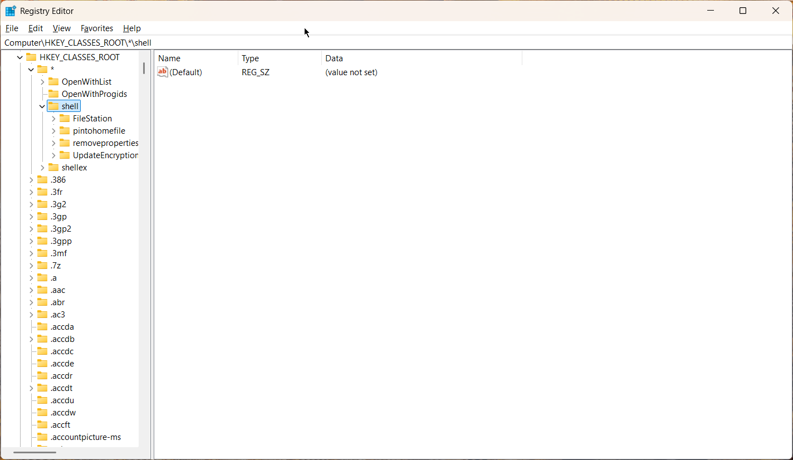This screenshot has height=460, width=793.
Task: Open the File menu
Action: 12,28
